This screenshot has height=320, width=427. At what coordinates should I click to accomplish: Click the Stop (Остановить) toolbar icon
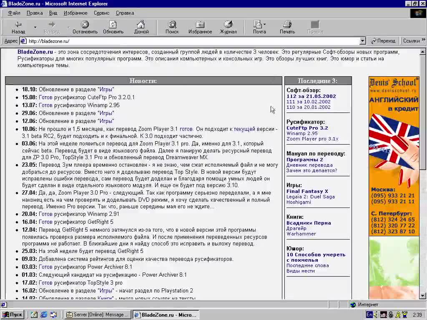tap(85, 27)
